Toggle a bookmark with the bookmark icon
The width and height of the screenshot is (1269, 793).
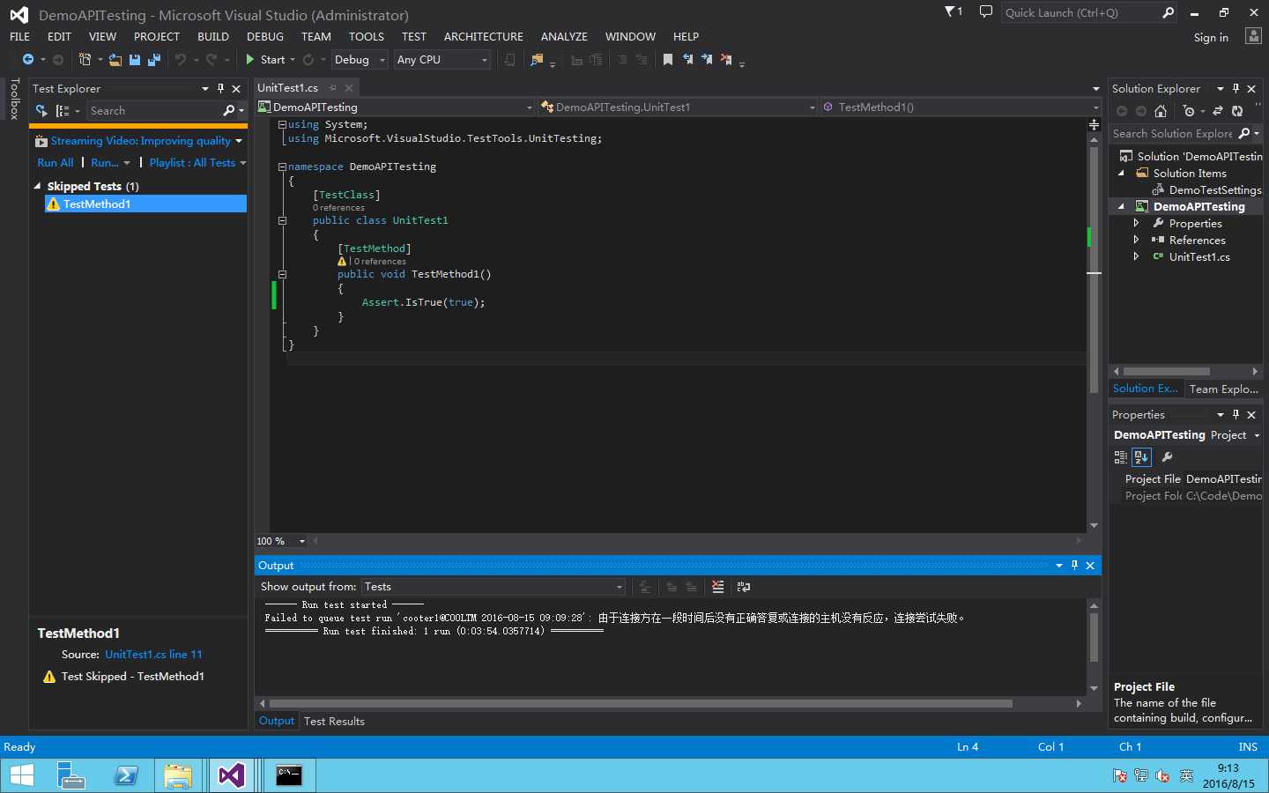(668, 60)
